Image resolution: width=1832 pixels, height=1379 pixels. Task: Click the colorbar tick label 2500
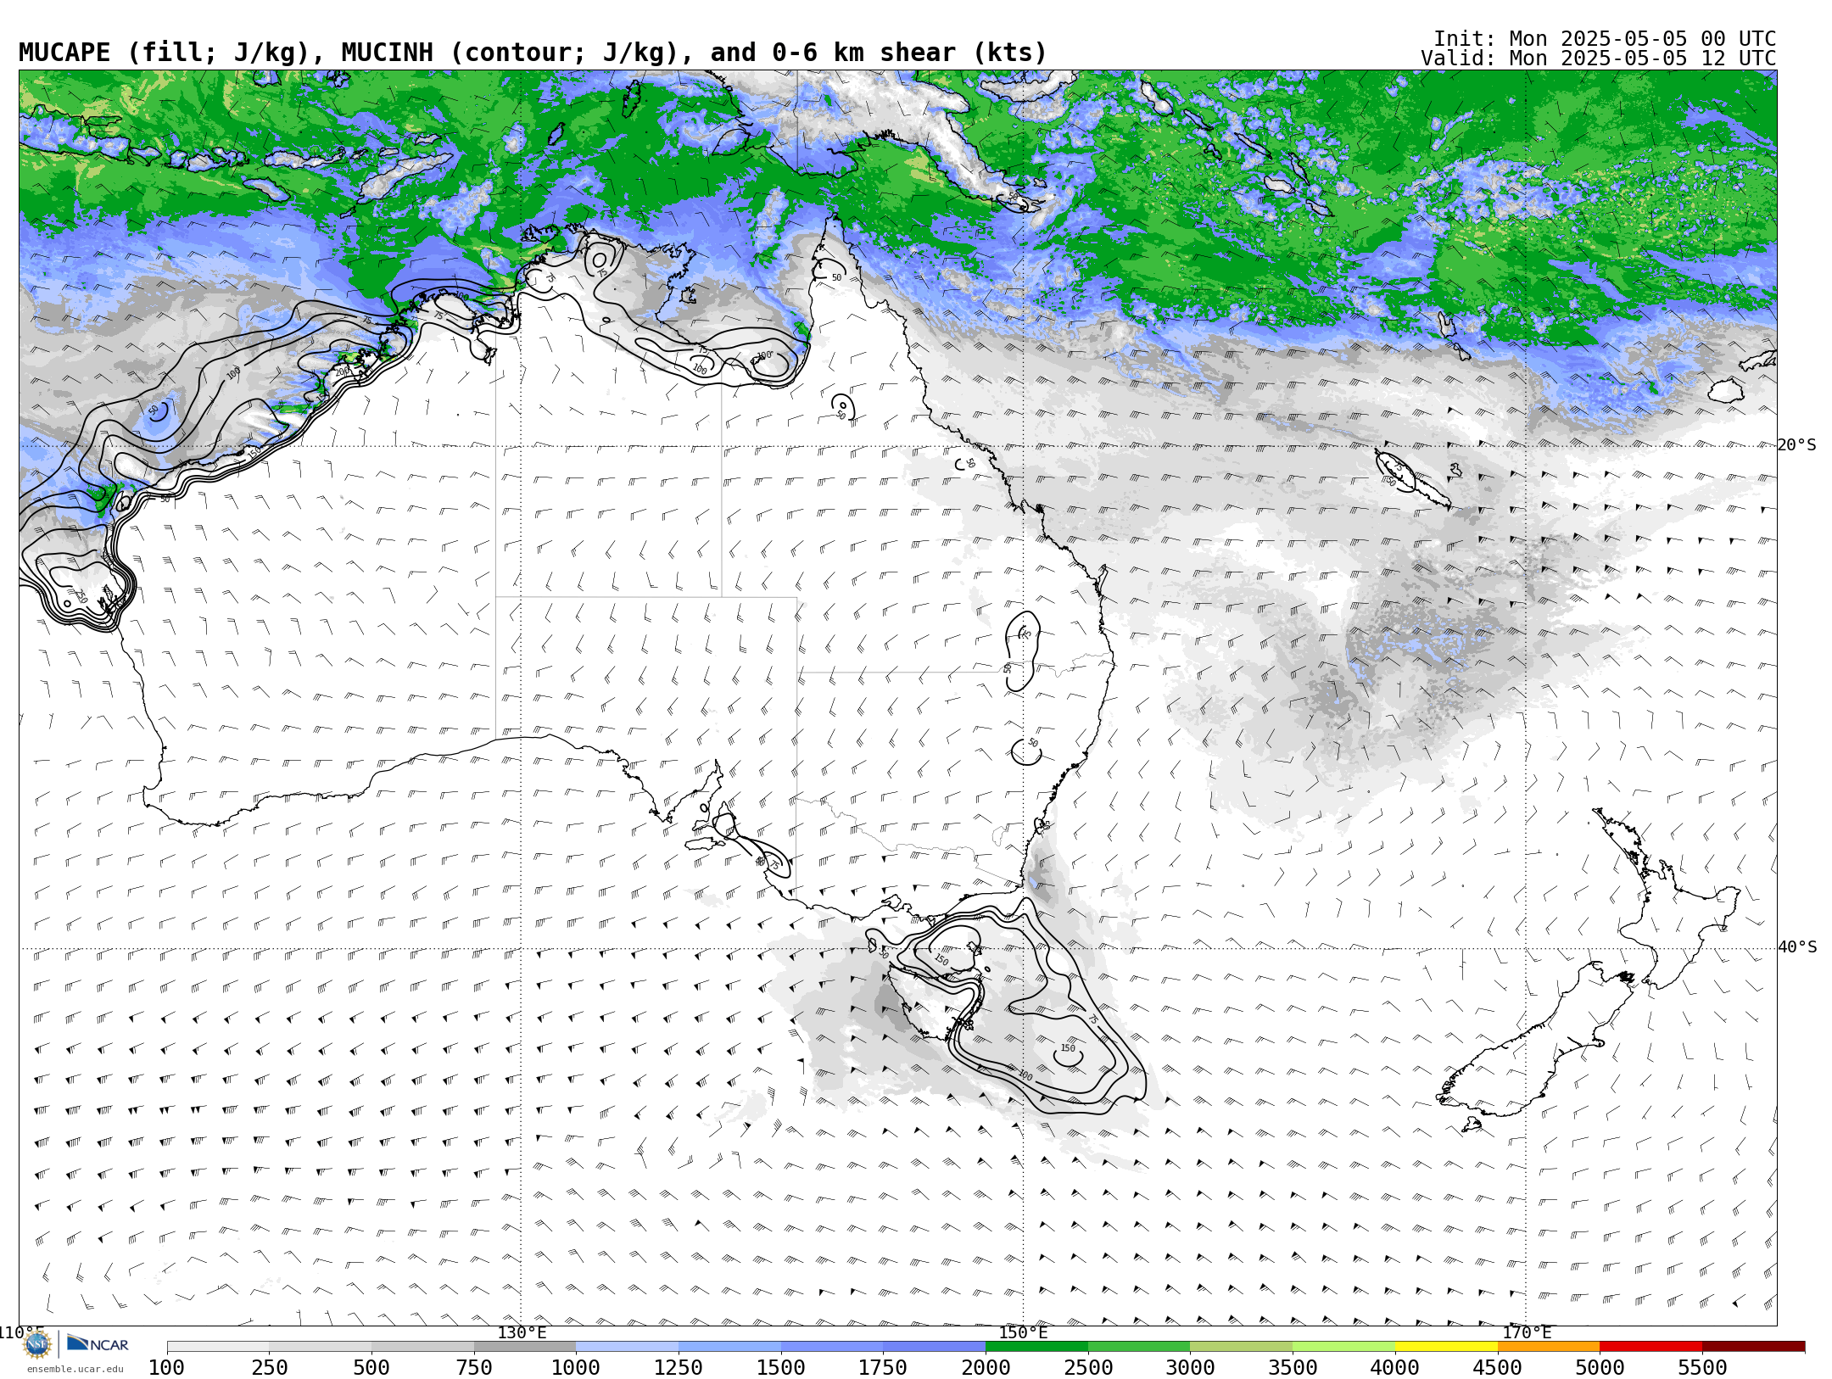pyautogui.click(x=1088, y=1368)
